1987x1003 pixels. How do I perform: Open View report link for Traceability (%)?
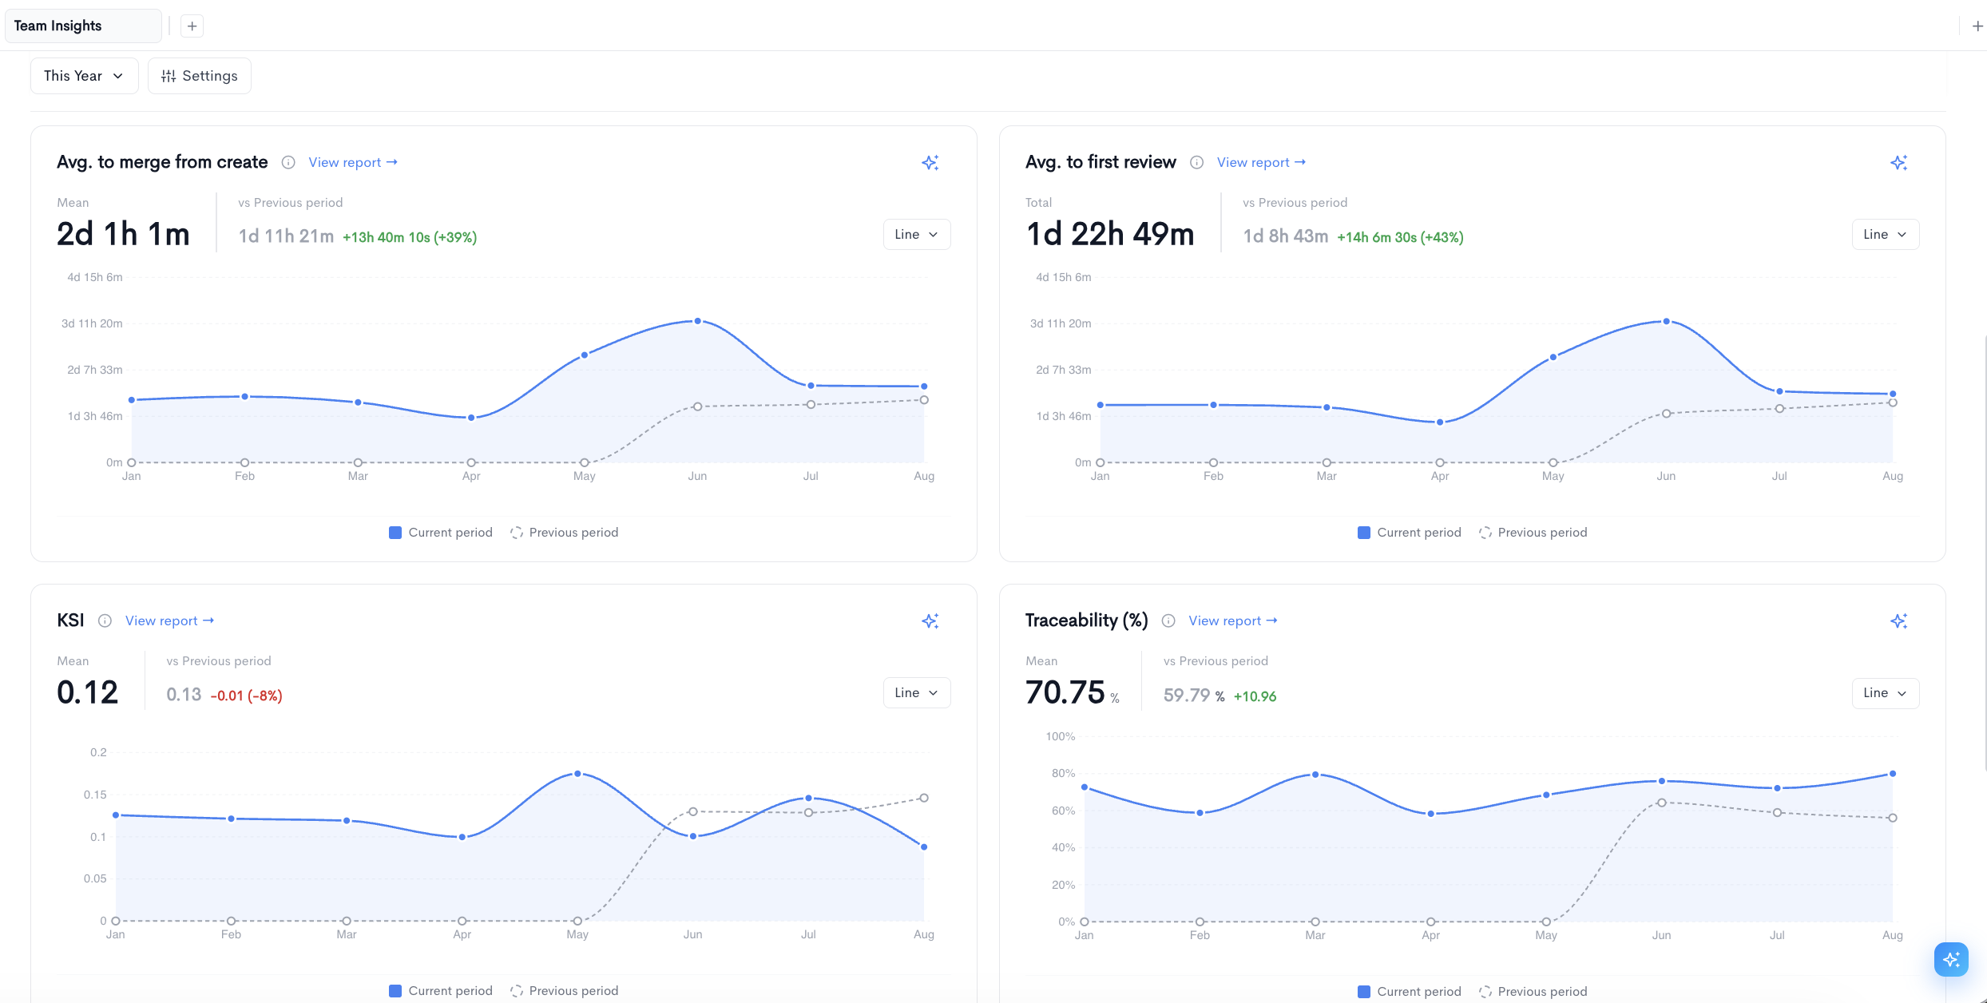[x=1232, y=621]
